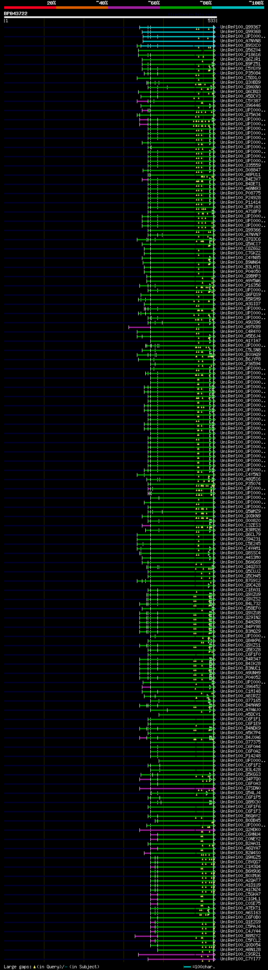Image resolution: width=268 pixels, height=970 pixels.
Task: Open hit UniRef100_A7NVN8
Action: pyautogui.click(x=240, y=41)
